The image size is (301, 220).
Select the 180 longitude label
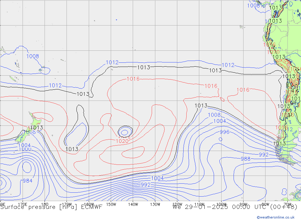click(45, 204)
